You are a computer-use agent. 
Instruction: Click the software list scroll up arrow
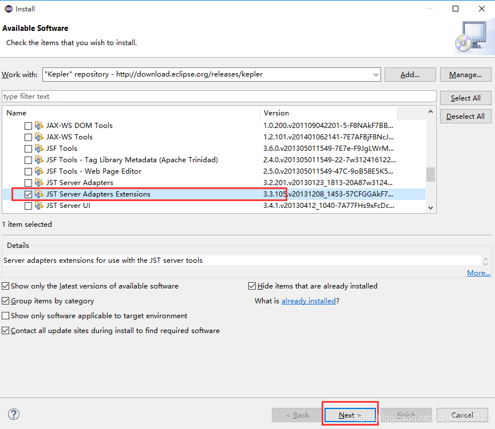tap(430, 111)
